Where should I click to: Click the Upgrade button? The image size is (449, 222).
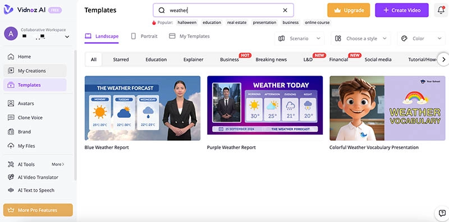(349, 10)
